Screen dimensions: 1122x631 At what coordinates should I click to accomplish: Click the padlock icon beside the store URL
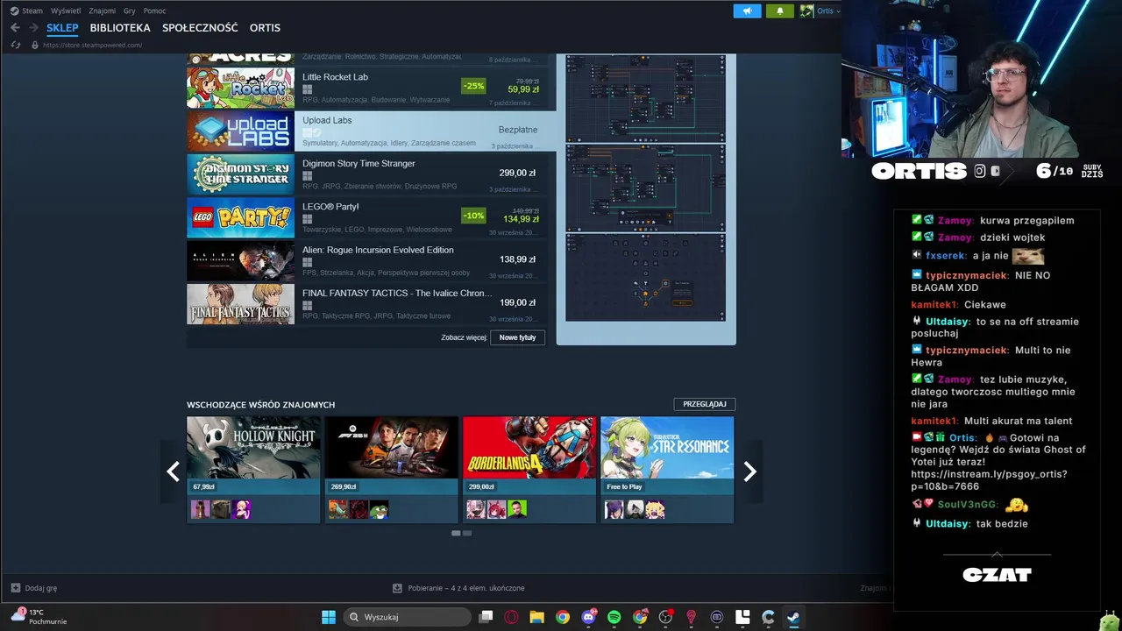pyautogui.click(x=35, y=45)
